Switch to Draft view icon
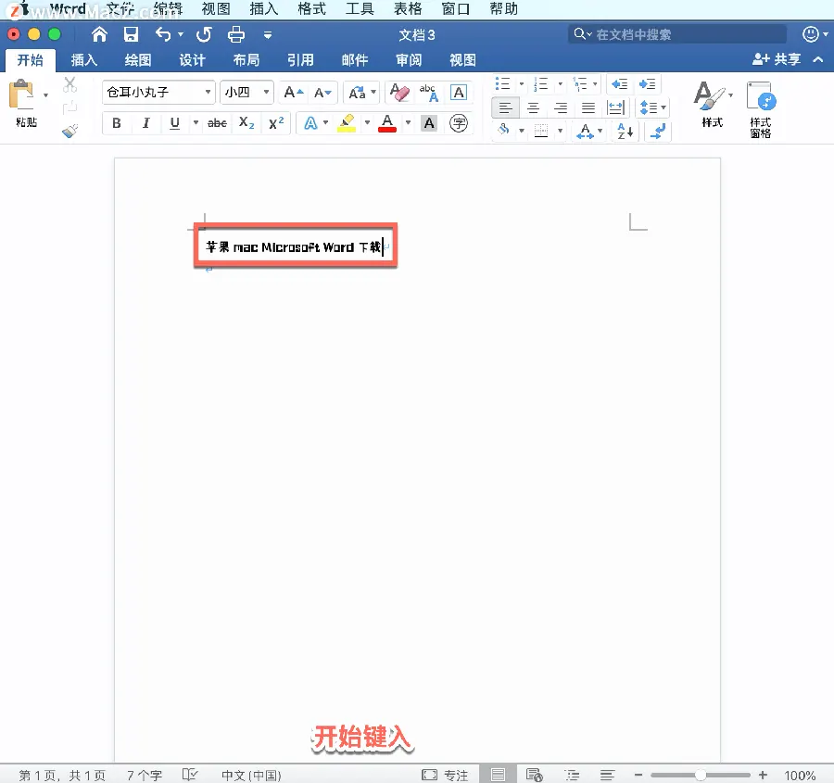This screenshot has height=783, width=834. pyautogui.click(x=607, y=775)
